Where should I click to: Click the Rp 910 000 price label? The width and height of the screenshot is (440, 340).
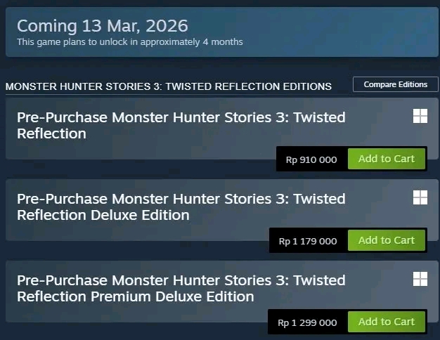311,159
